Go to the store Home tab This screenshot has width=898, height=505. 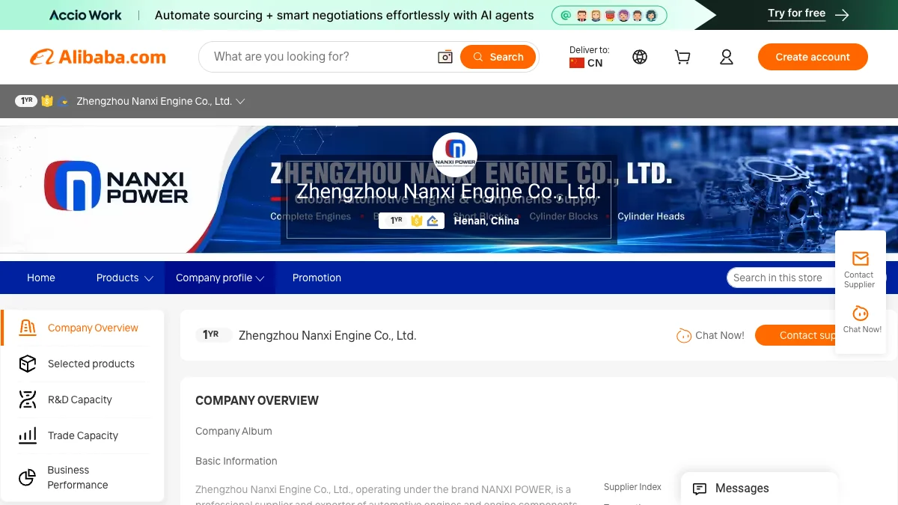coord(41,278)
